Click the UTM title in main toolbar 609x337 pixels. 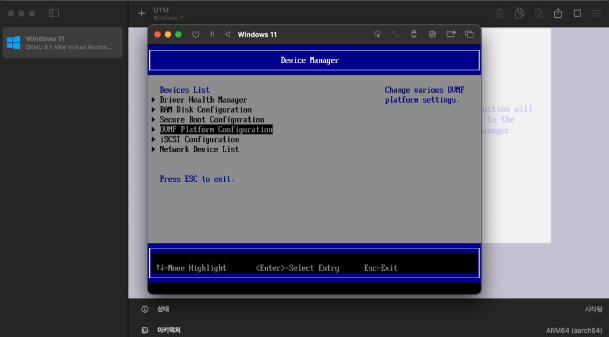point(161,10)
